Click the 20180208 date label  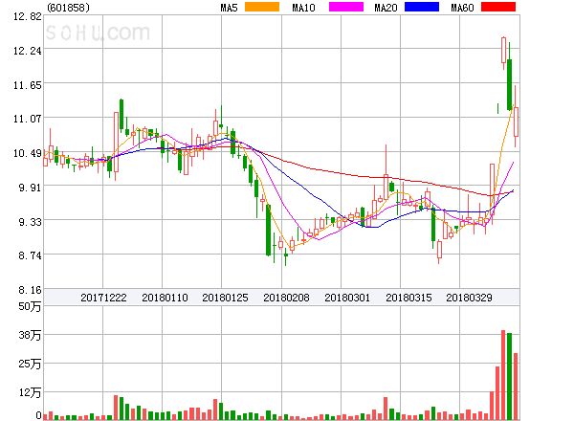coord(286,298)
